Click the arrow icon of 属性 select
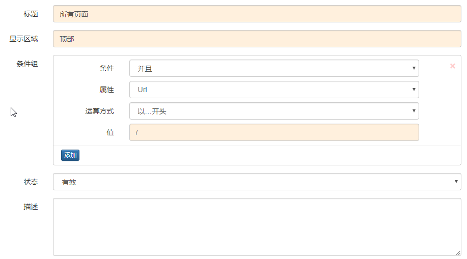 [414, 90]
